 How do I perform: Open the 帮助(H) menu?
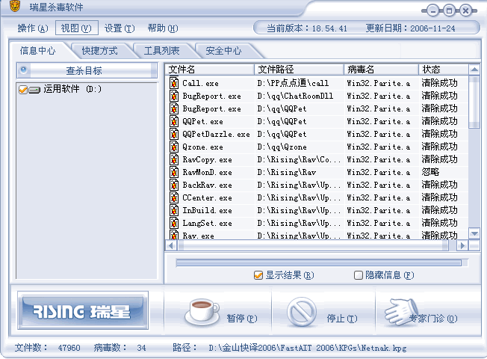[x=163, y=28]
